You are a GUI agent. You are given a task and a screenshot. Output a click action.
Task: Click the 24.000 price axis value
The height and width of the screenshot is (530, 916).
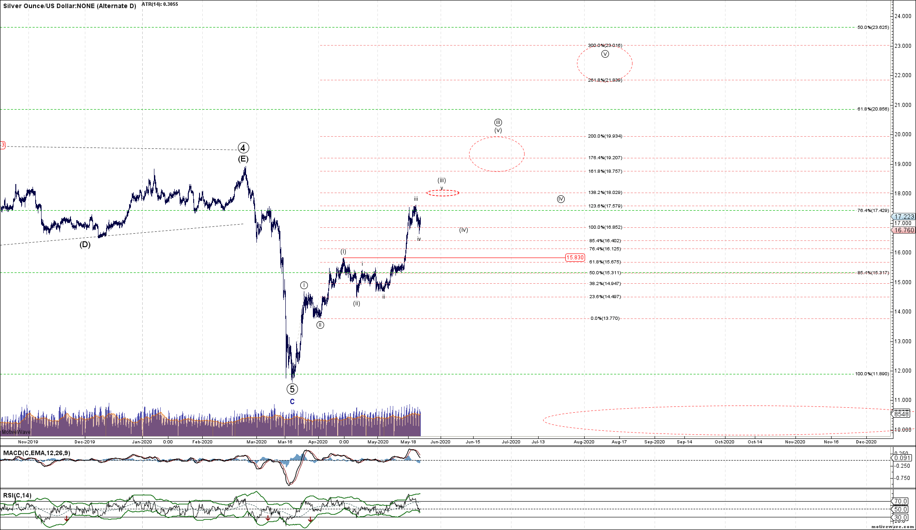(x=902, y=16)
